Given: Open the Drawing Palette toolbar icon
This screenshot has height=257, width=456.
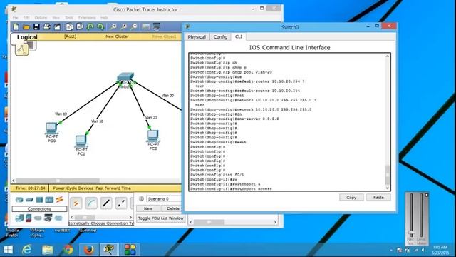Looking at the screenshot, I should 146,27.
